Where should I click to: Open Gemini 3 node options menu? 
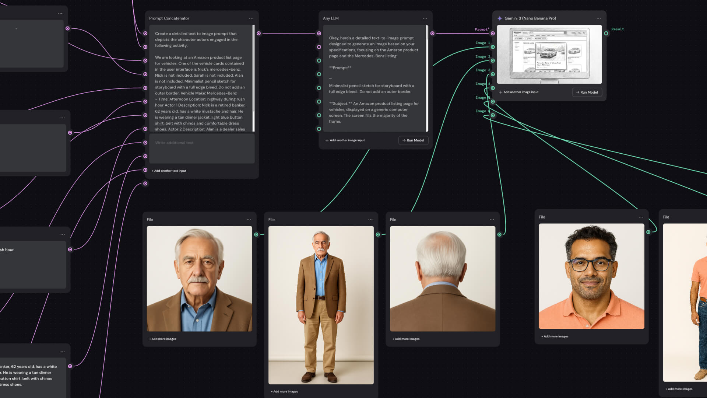(x=599, y=18)
